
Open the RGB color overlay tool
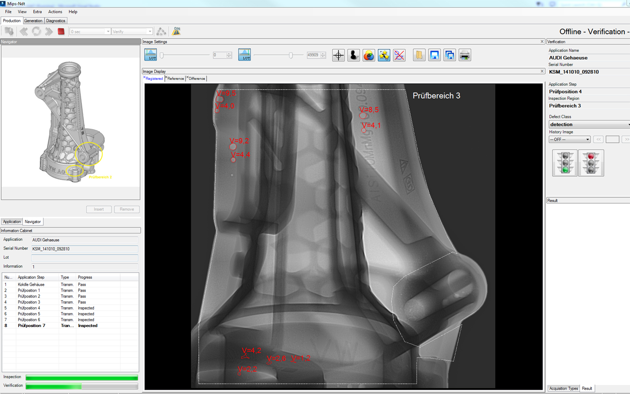pos(369,55)
